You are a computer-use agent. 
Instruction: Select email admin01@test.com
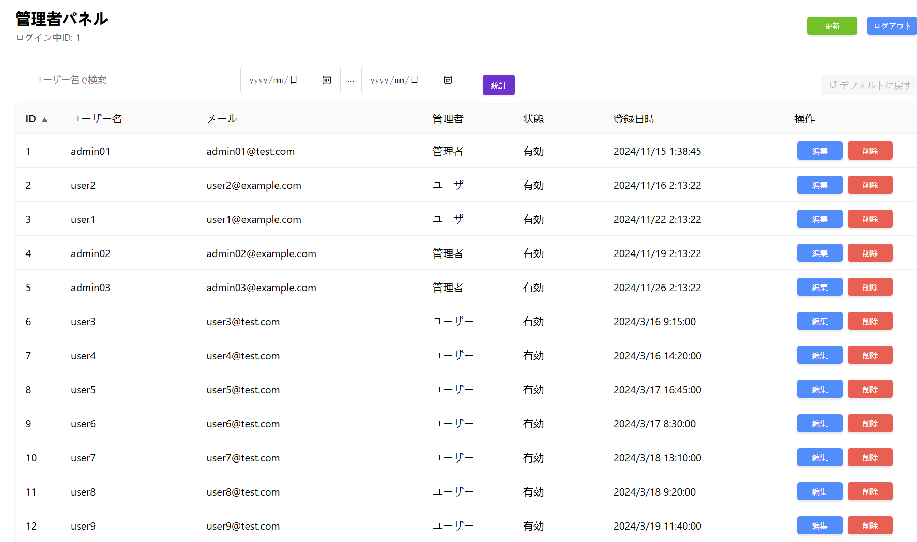pyautogui.click(x=251, y=151)
